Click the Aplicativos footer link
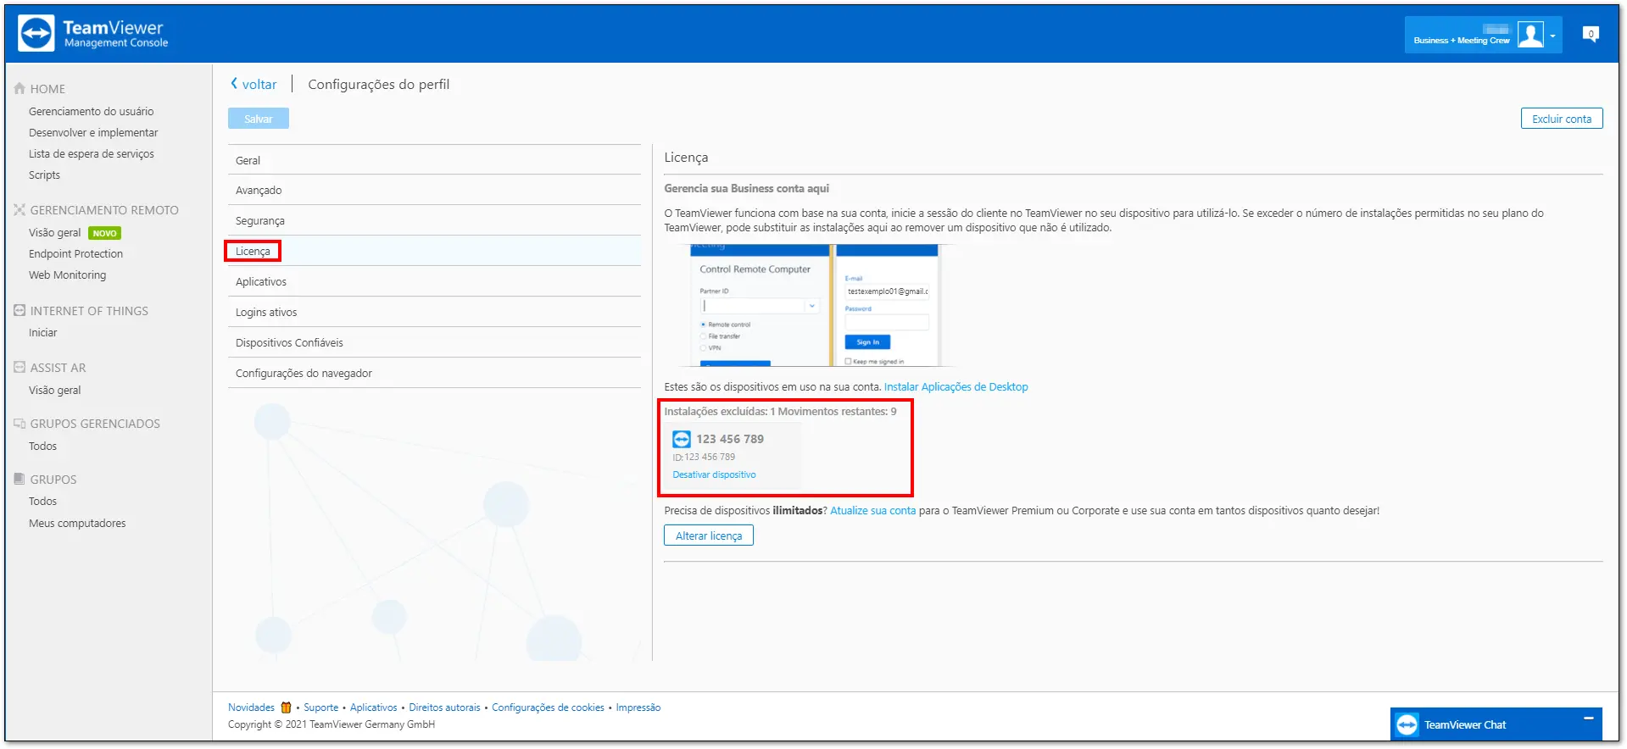 [373, 707]
